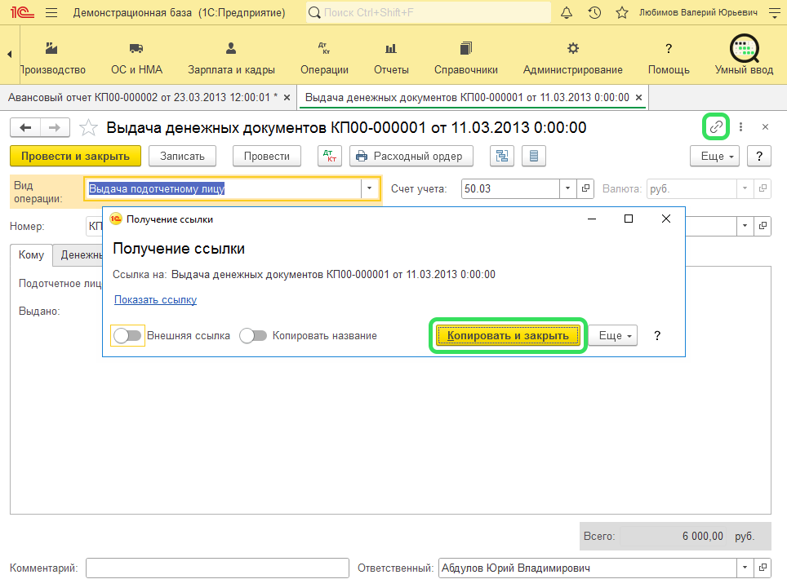Click the Комментарий input field
The width and height of the screenshot is (787, 588).
[x=217, y=568]
